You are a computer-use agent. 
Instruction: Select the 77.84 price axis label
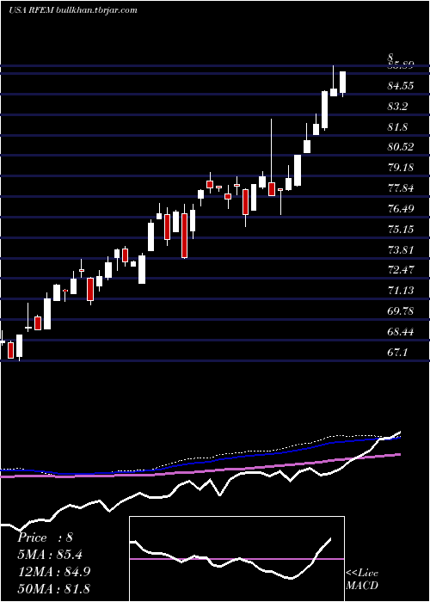(401, 188)
